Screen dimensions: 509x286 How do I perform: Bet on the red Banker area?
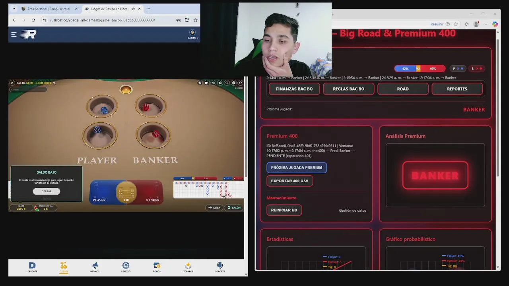(x=150, y=193)
